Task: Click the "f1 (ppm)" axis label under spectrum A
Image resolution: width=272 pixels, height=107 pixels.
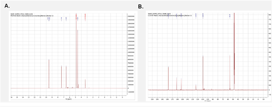Action: [x=68, y=99]
